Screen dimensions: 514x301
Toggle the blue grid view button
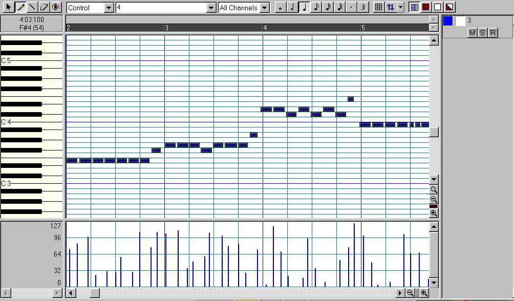[x=414, y=7]
